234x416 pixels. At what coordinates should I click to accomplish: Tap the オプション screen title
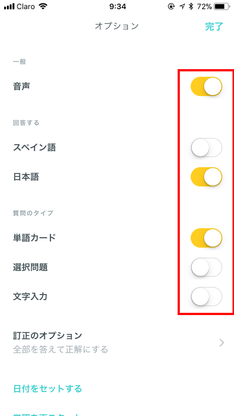click(117, 26)
